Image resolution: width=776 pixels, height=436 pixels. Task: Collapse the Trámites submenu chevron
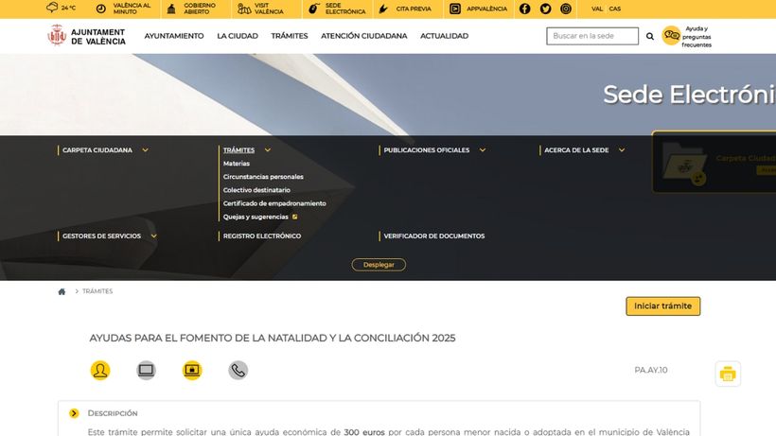(268, 150)
